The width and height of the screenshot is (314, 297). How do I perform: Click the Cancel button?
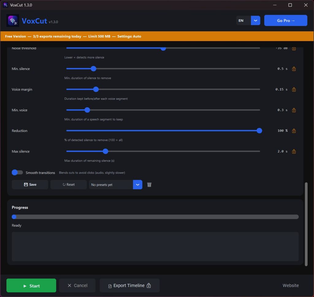[x=77, y=285]
